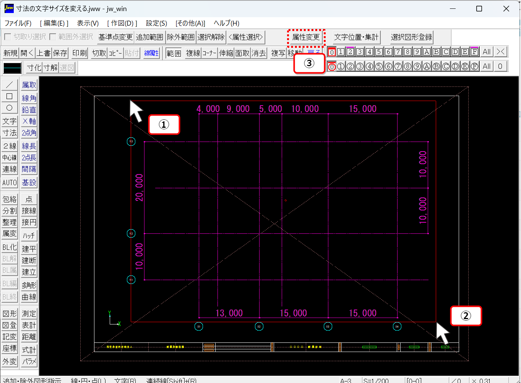Enable the 切取り選択 checkbox

8,37
